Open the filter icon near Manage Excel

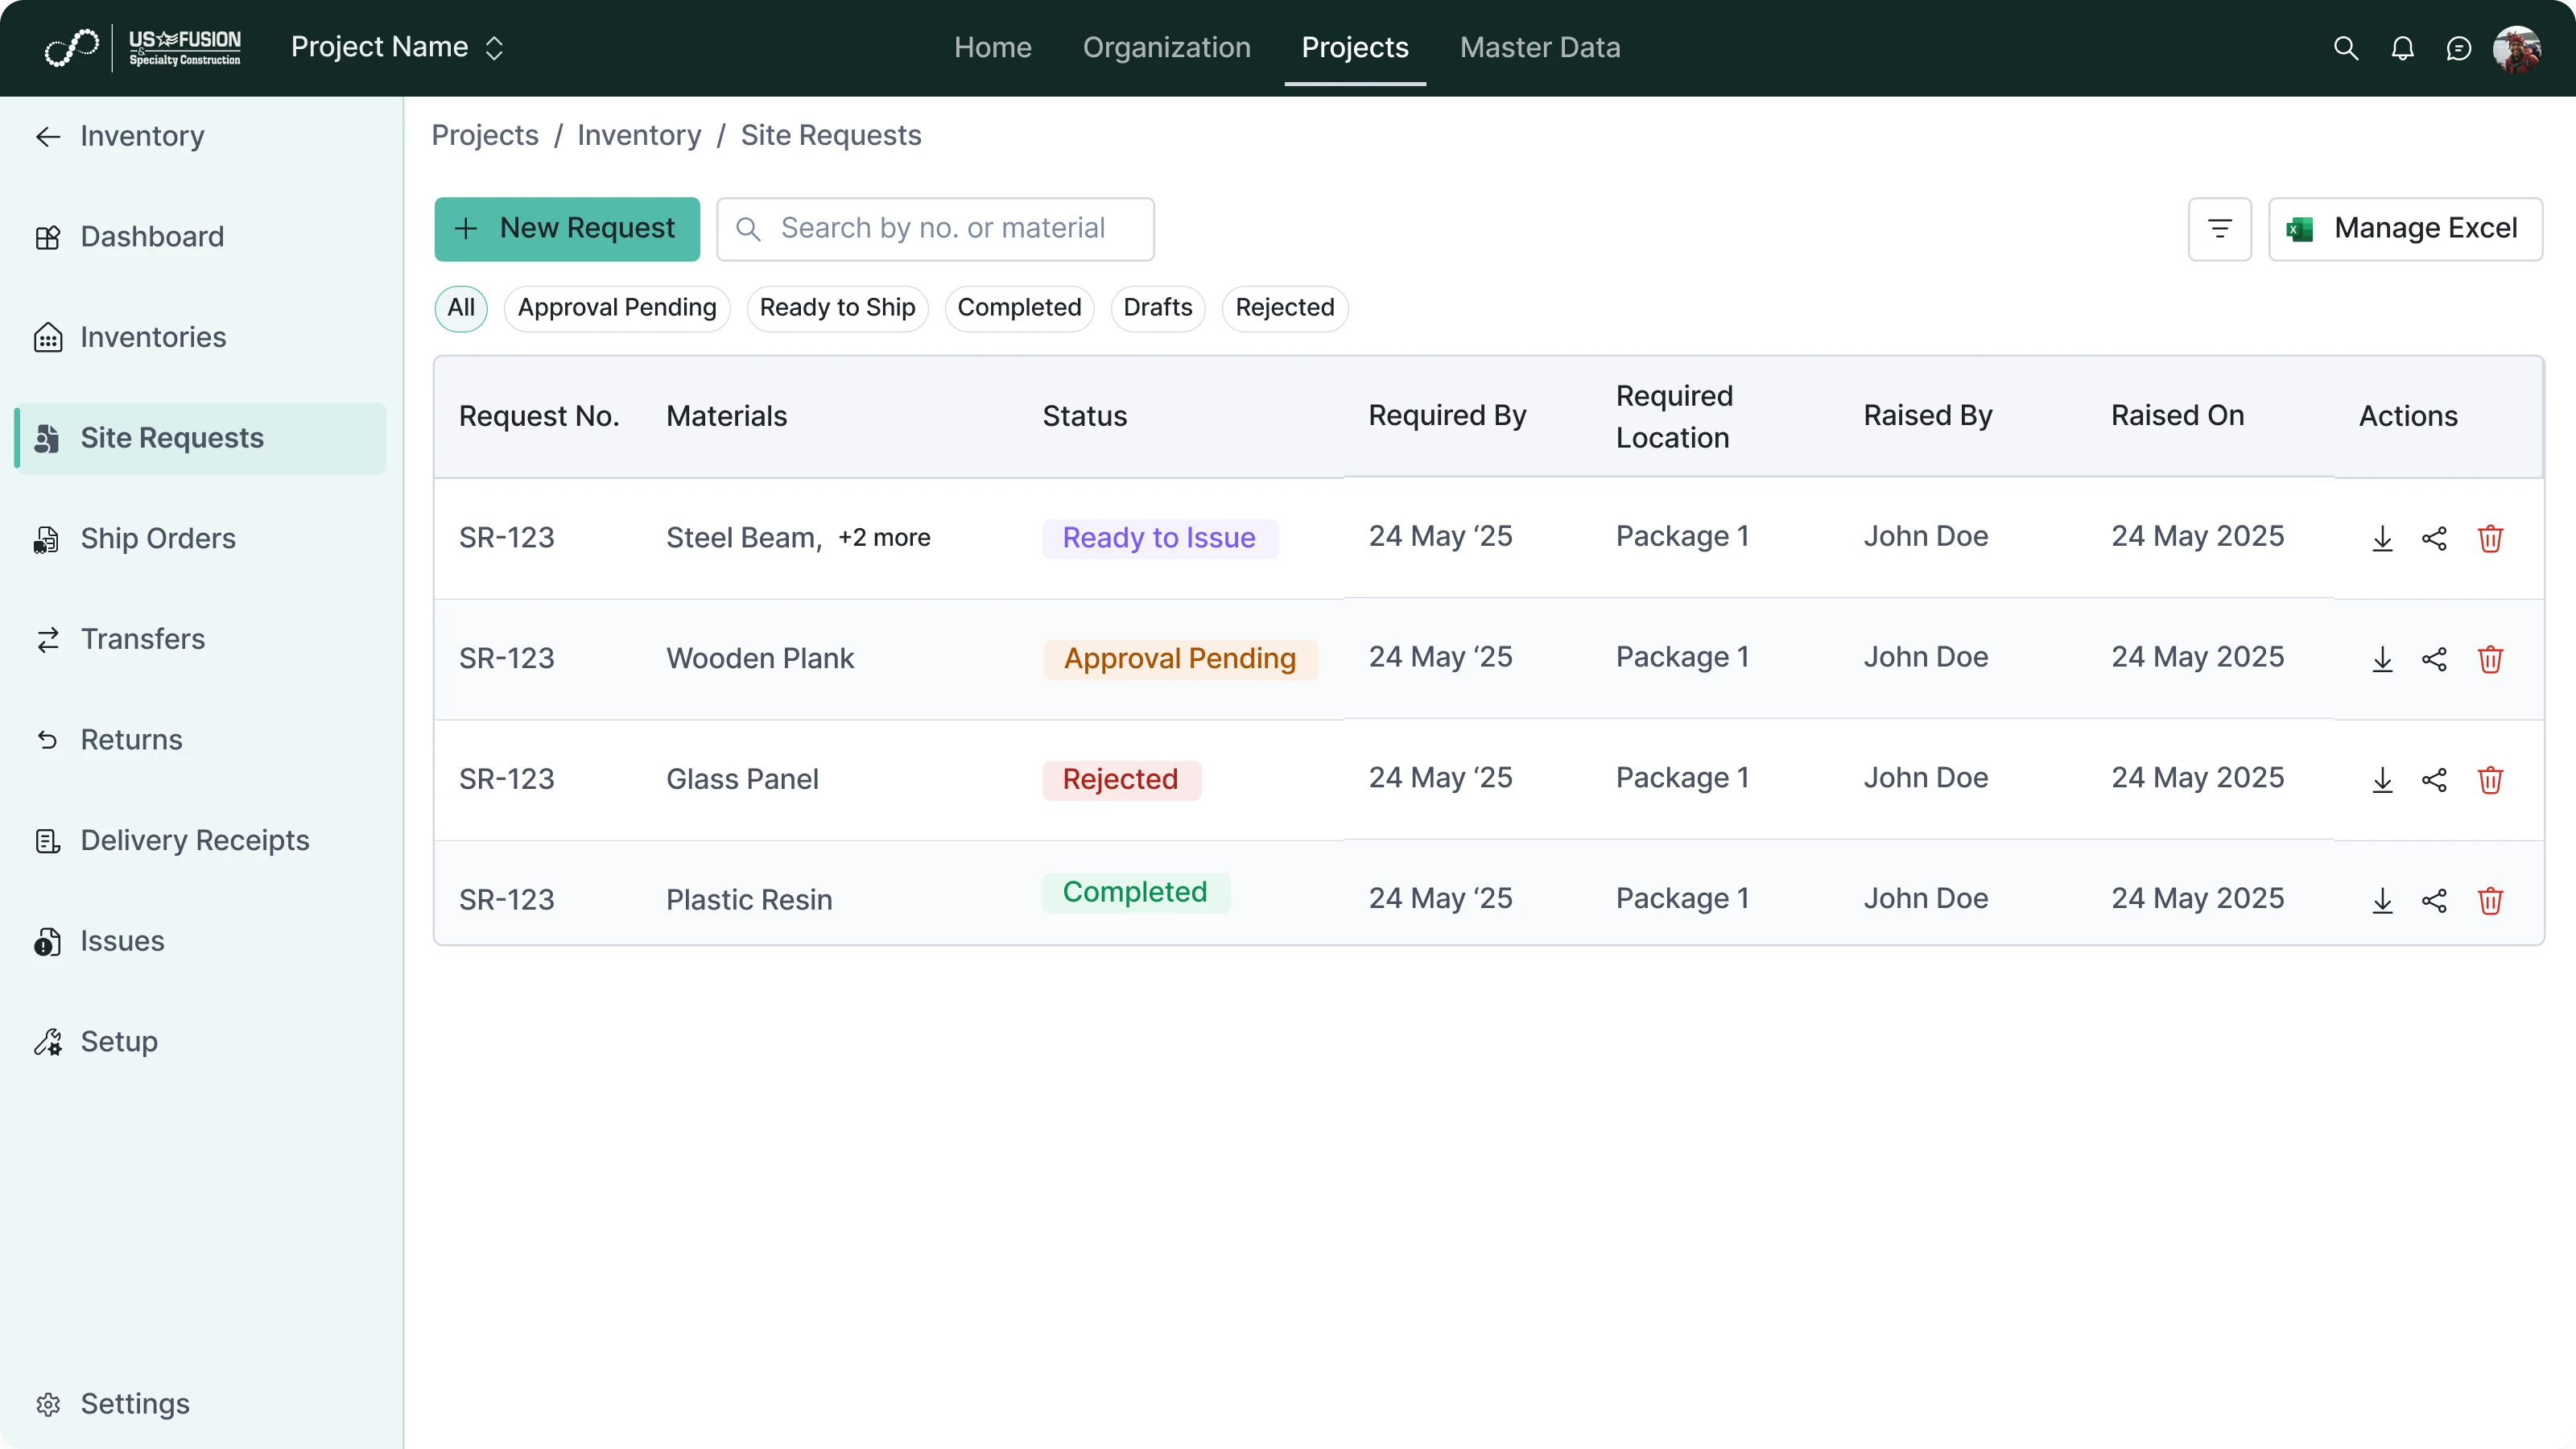click(x=2219, y=229)
